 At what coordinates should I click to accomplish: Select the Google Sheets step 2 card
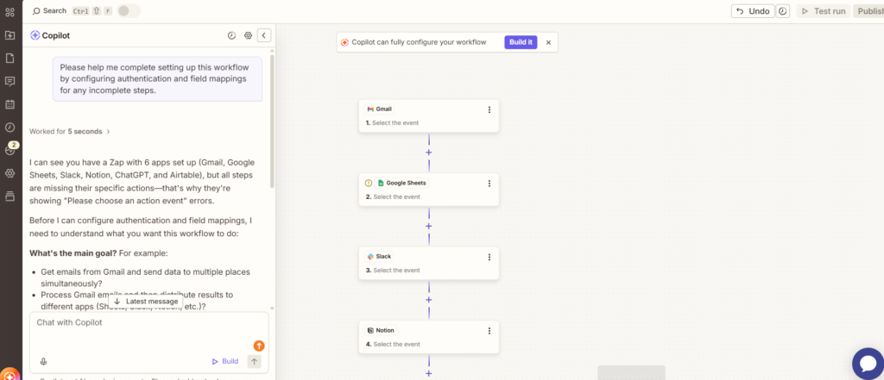click(x=429, y=190)
